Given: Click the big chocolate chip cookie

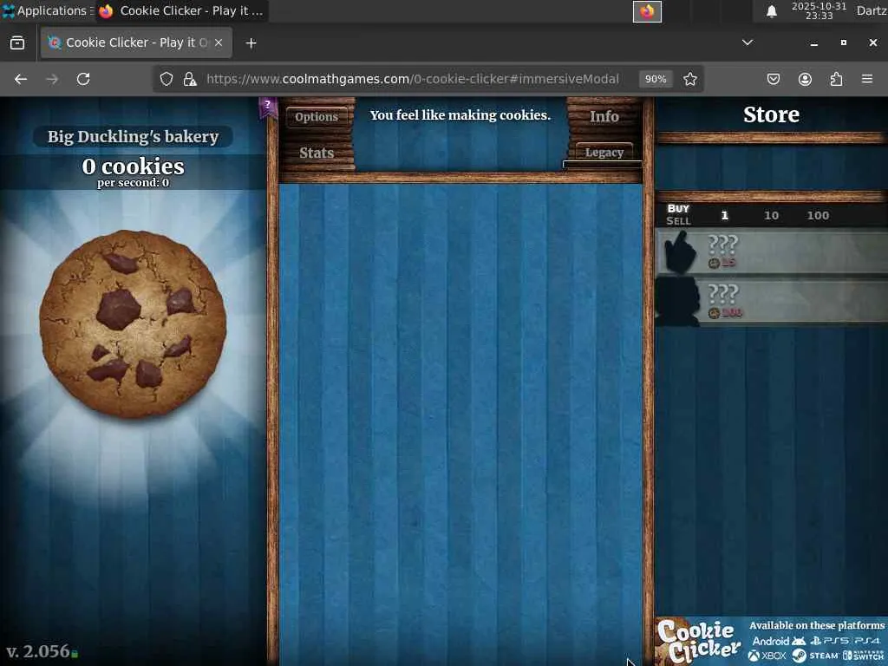Looking at the screenshot, I should (133, 324).
